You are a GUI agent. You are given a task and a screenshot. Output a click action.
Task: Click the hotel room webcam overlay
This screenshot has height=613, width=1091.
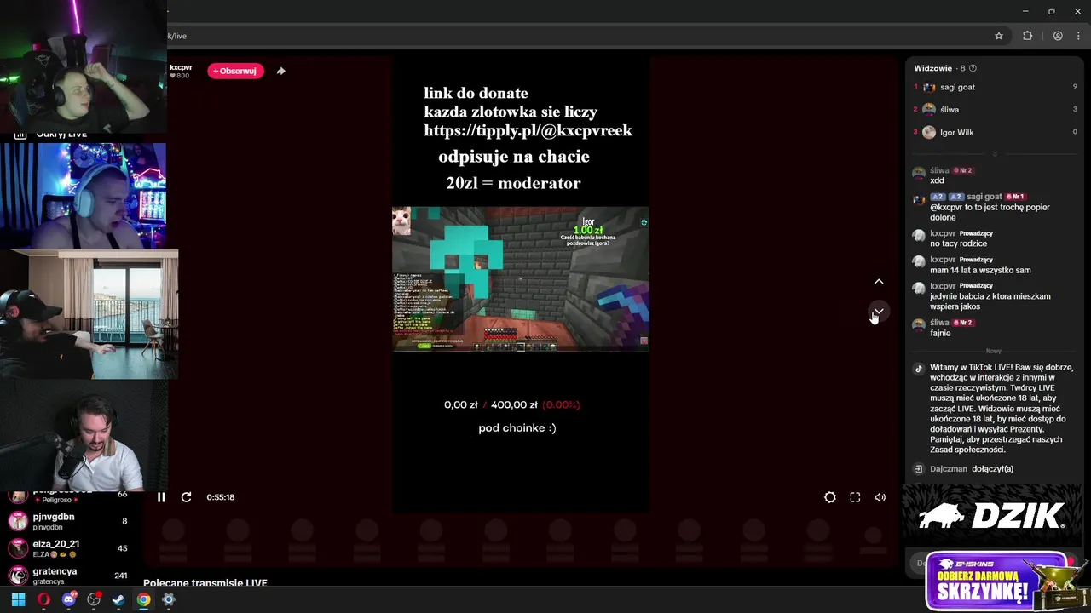tap(89, 314)
